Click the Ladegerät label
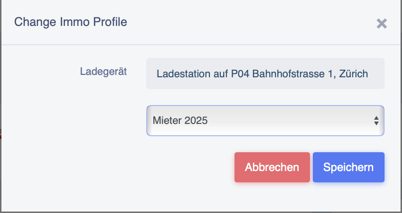402x213 pixels. 103,72
